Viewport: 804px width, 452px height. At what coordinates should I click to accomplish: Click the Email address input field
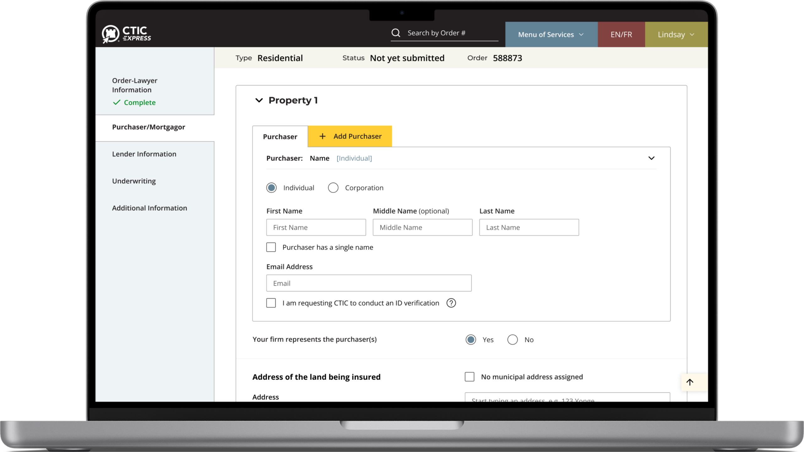tap(369, 283)
